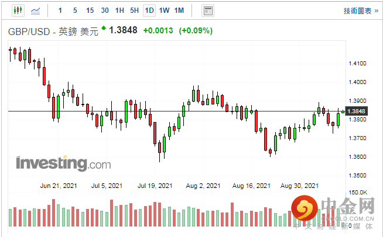This screenshot has height=237, width=383.
Task: Select the 1 minute timeframe
Action: (60, 11)
